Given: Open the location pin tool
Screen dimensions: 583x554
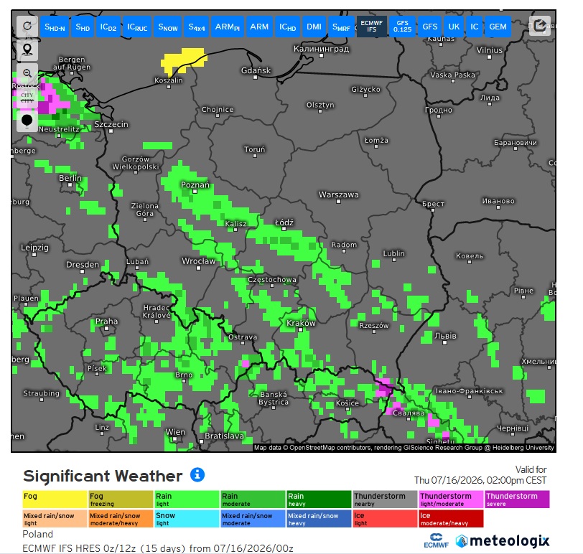Looking at the screenshot, I should tap(27, 50).
